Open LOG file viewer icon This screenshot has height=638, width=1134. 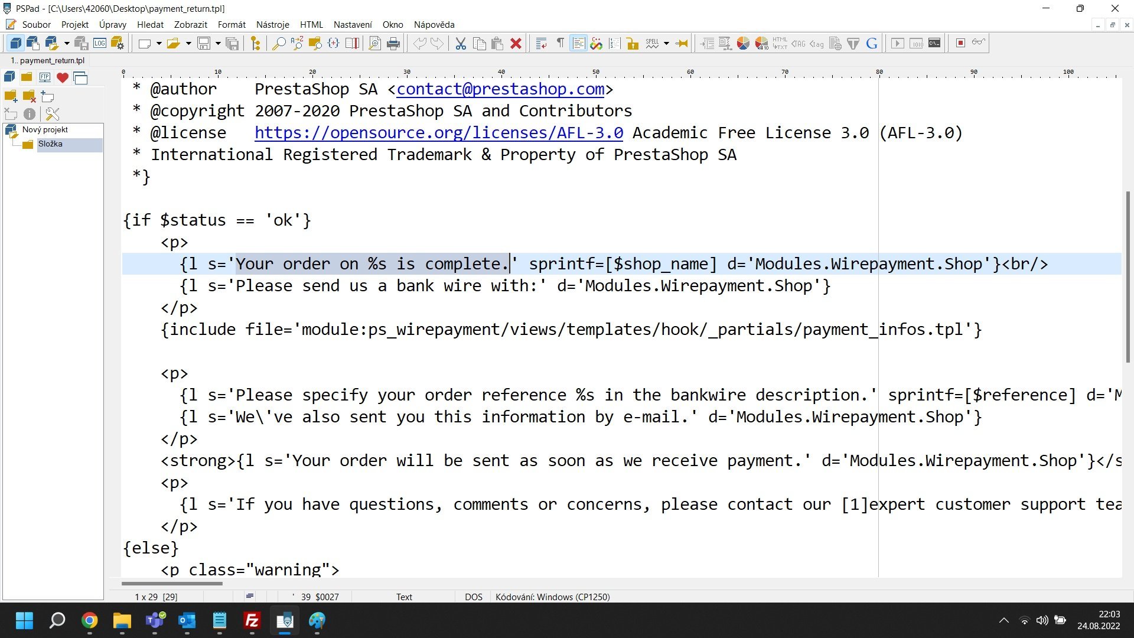[x=100, y=43]
